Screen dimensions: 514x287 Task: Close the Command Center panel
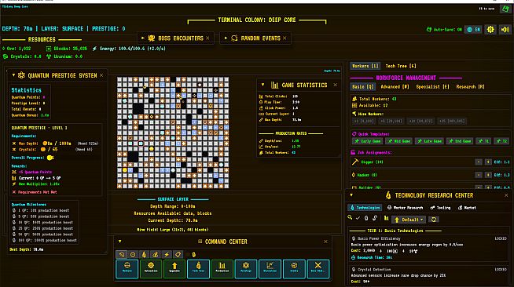pyautogui.click(x=325, y=242)
